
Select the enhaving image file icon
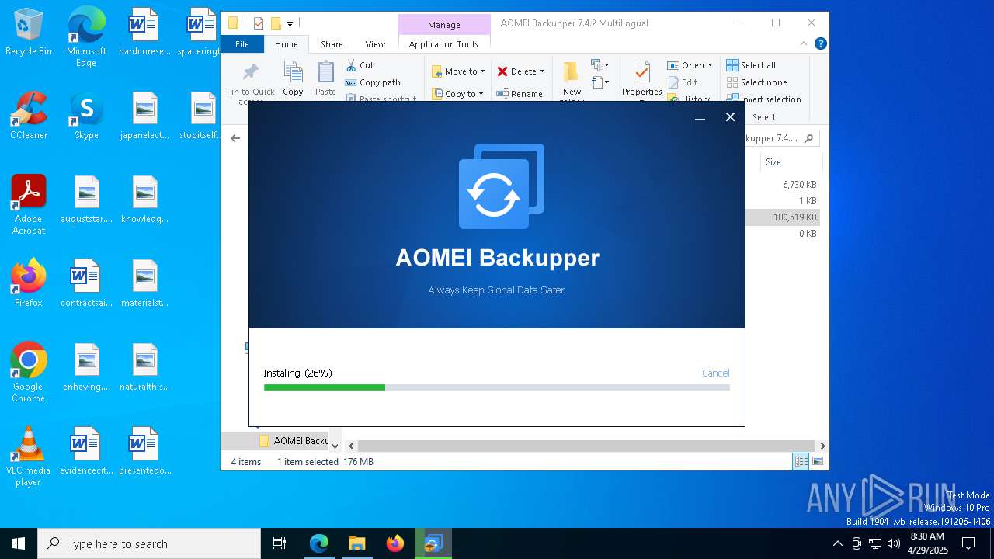[x=86, y=368]
